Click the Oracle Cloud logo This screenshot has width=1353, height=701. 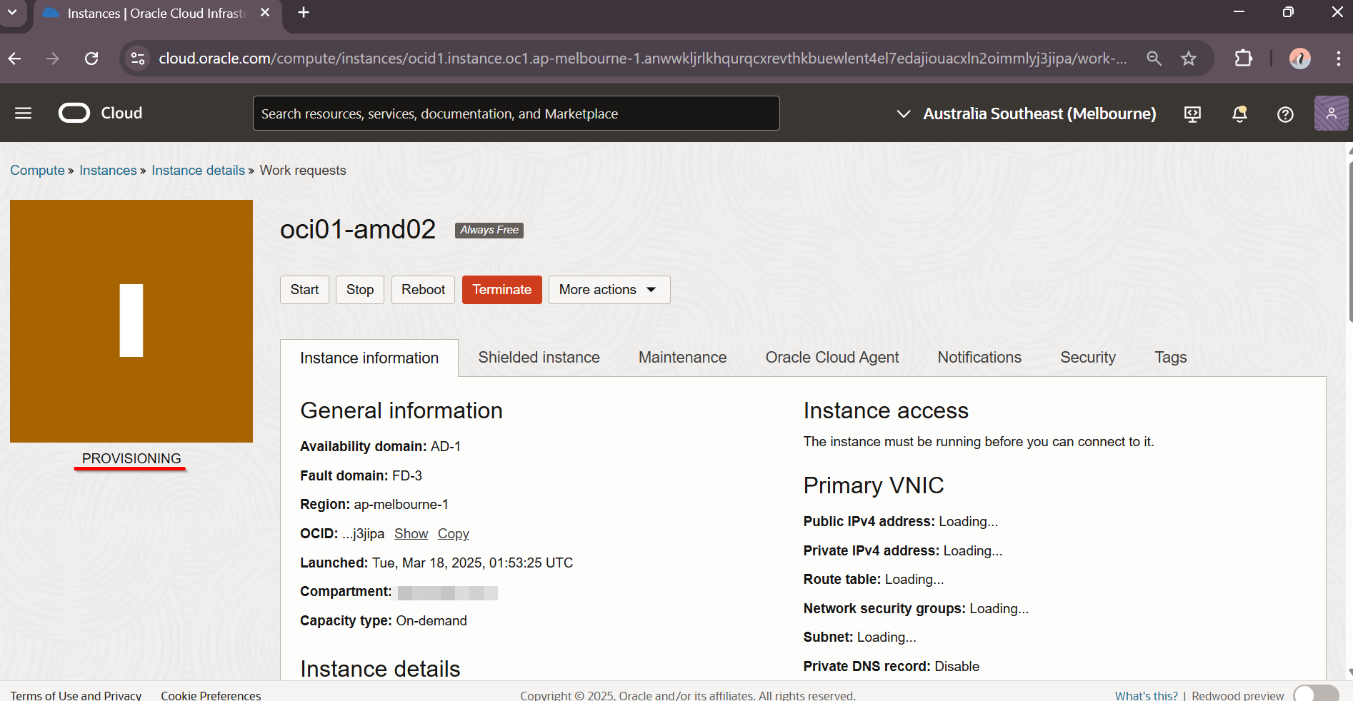[100, 114]
